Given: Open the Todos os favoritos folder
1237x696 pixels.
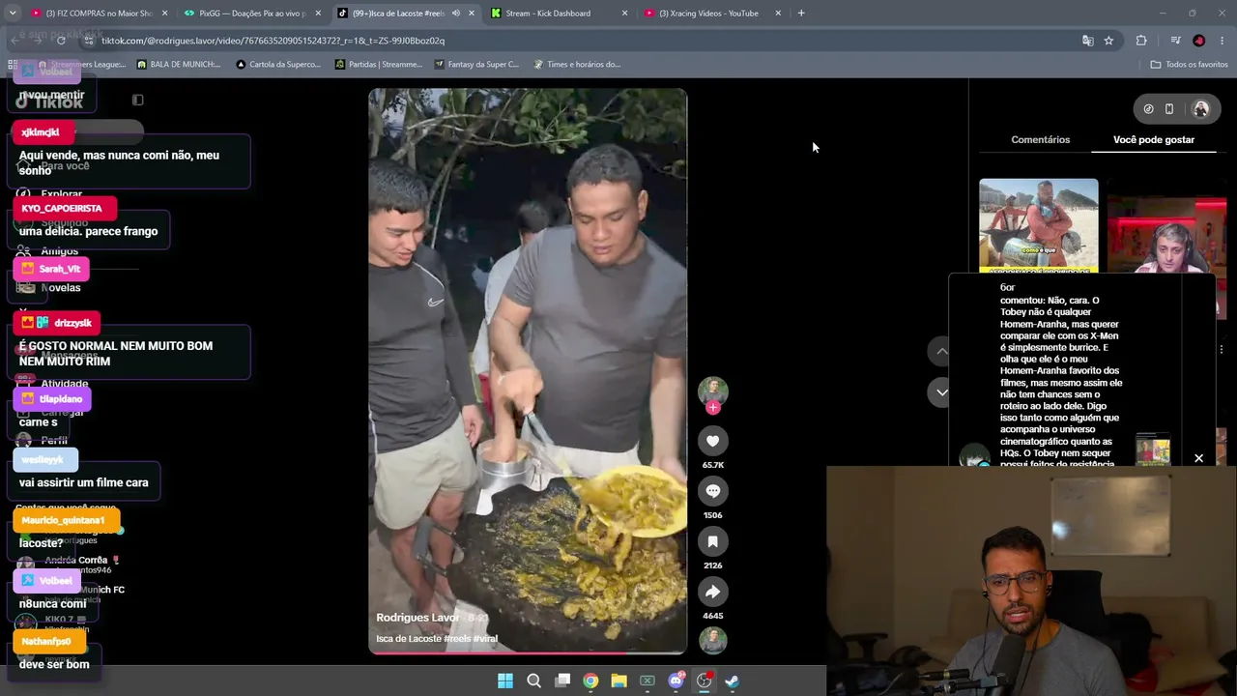Looking at the screenshot, I should pos(1189,65).
